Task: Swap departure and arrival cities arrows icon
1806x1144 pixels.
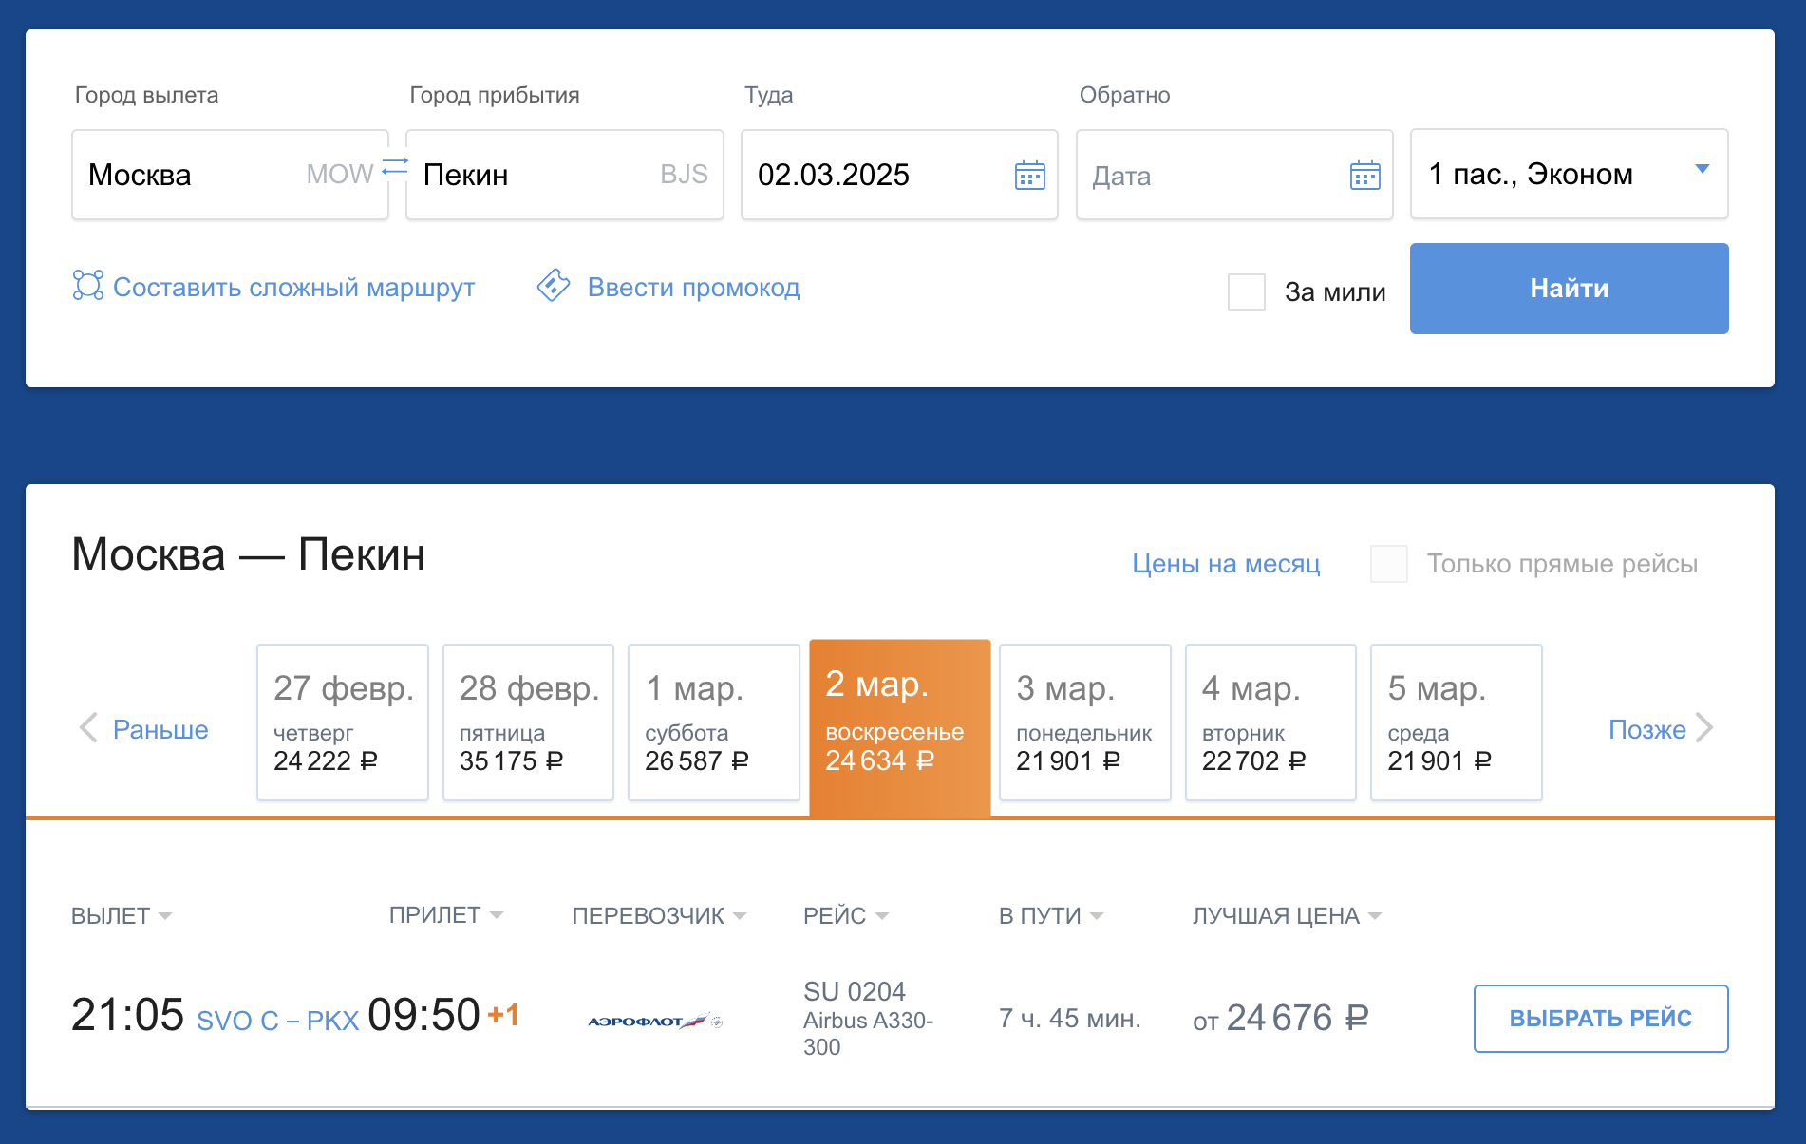Action: click(x=395, y=167)
